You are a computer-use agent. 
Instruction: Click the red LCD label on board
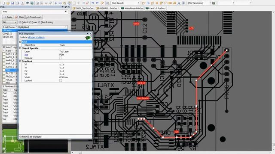point(191,28)
